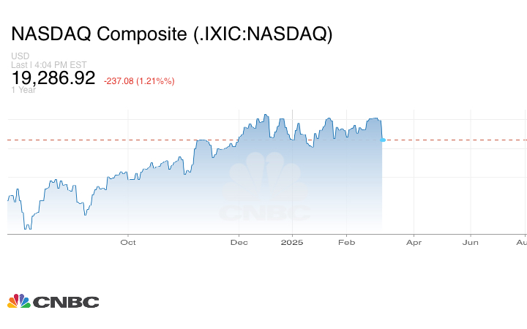527x329 pixels.
Task: Click the Oct label on the x-axis
Action: coord(128,241)
